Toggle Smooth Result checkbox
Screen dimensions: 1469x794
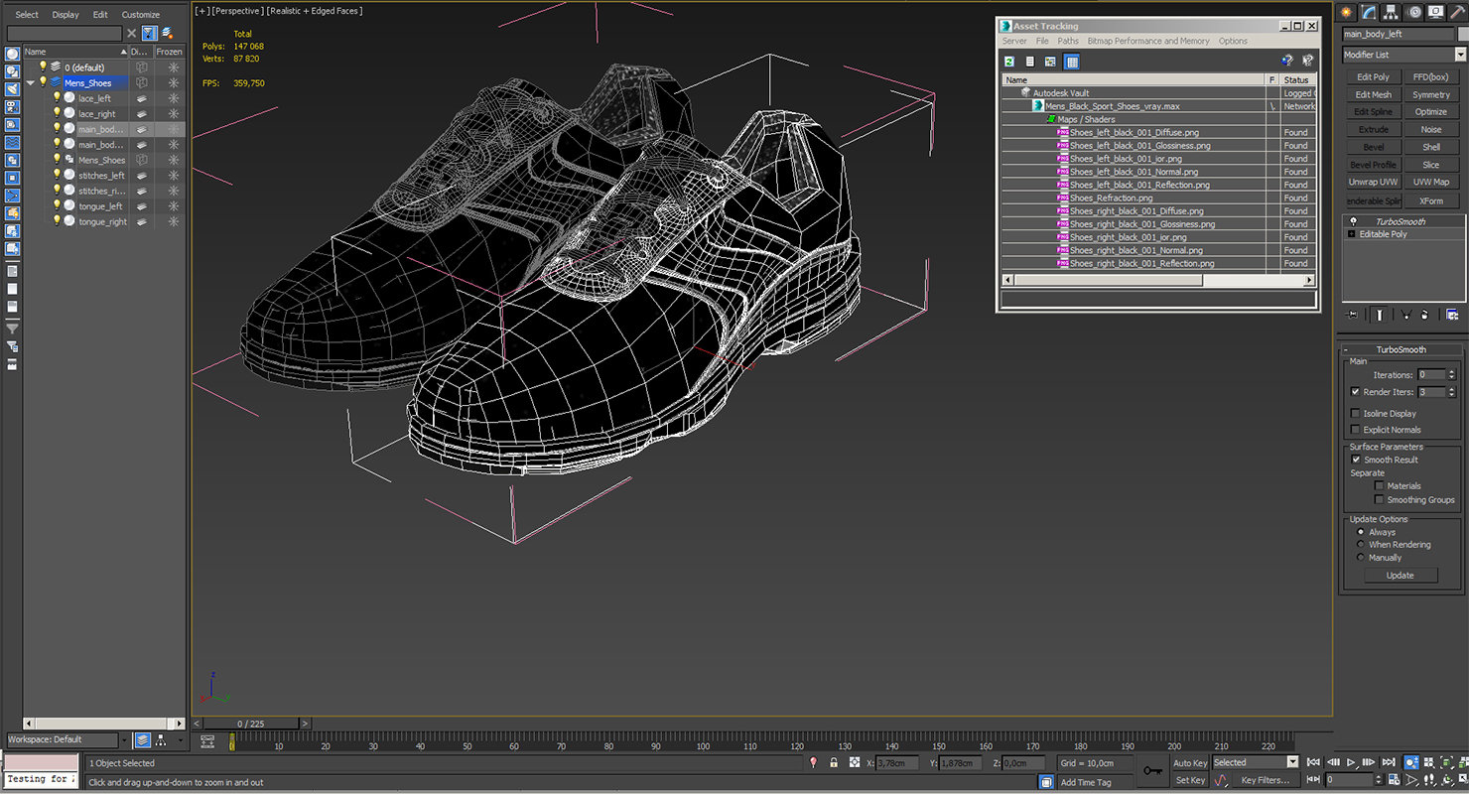click(1356, 460)
